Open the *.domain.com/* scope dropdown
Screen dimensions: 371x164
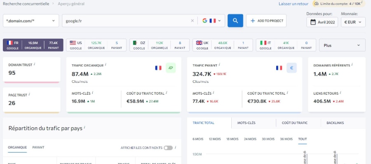(x=31, y=21)
